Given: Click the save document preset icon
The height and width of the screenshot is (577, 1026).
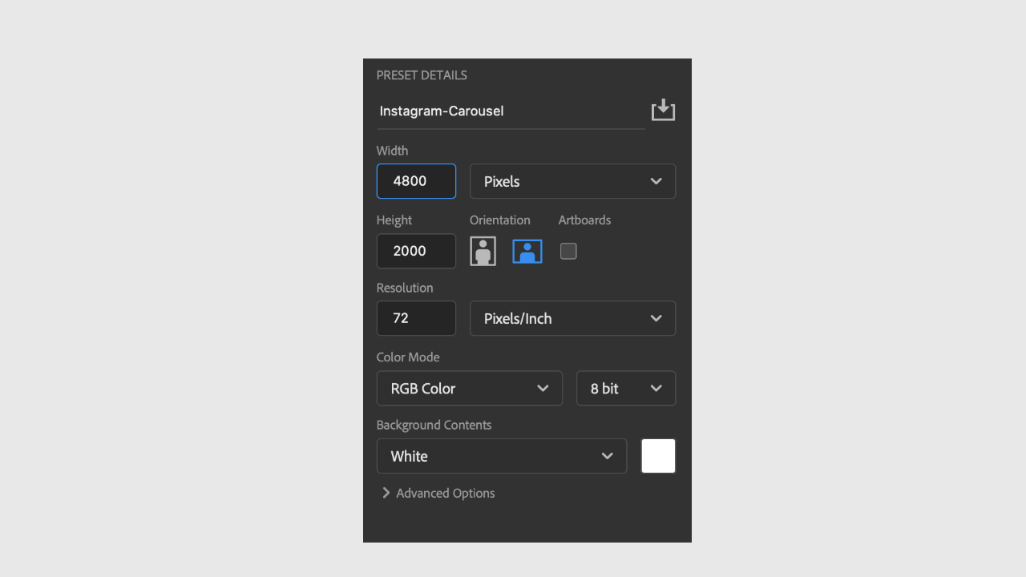Looking at the screenshot, I should coord(663,111).
